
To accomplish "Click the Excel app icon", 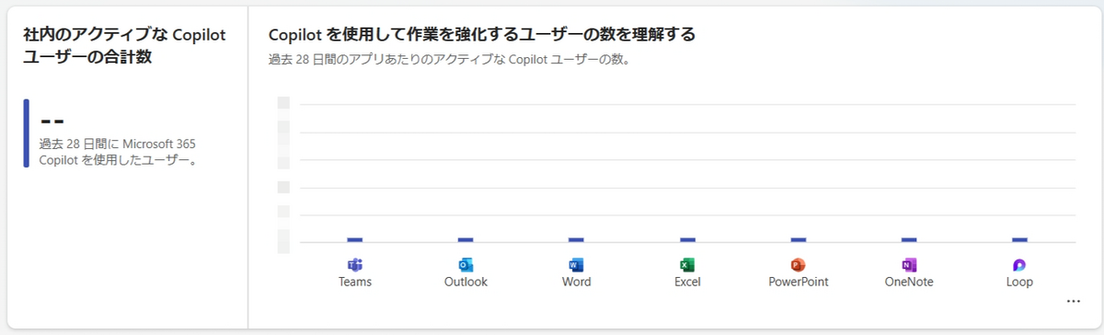I will point(687,265).
